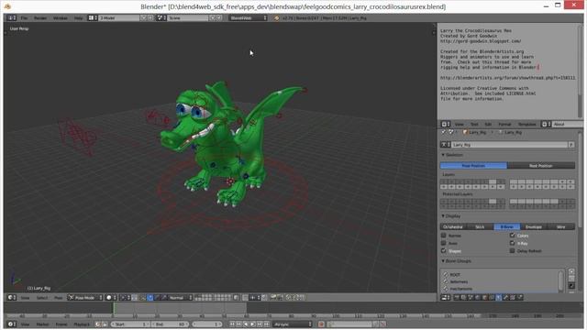Switch armature to Rest Position
This screenshot has width=587, height=330.
[x=541, y=165]
